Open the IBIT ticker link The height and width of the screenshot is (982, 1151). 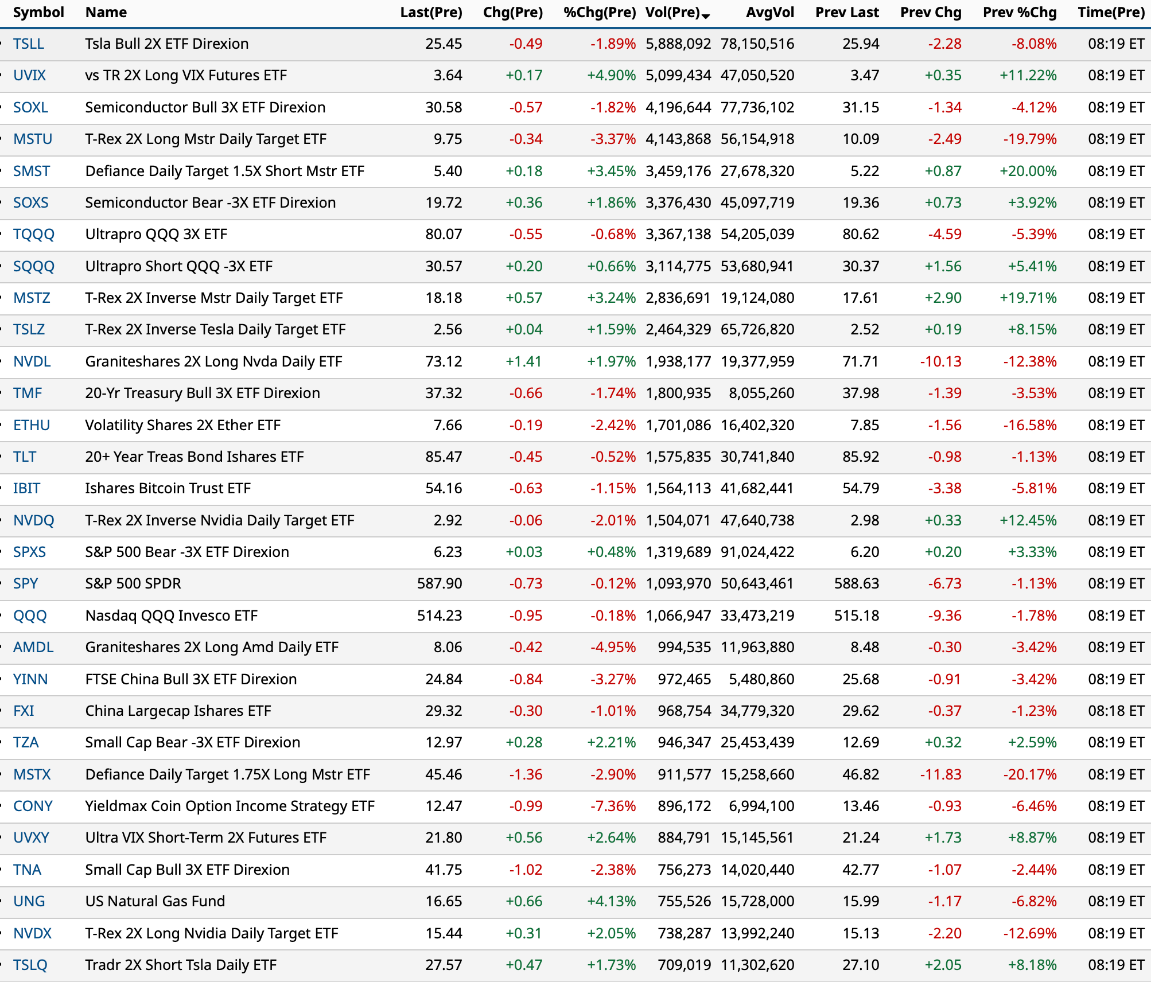27,488
